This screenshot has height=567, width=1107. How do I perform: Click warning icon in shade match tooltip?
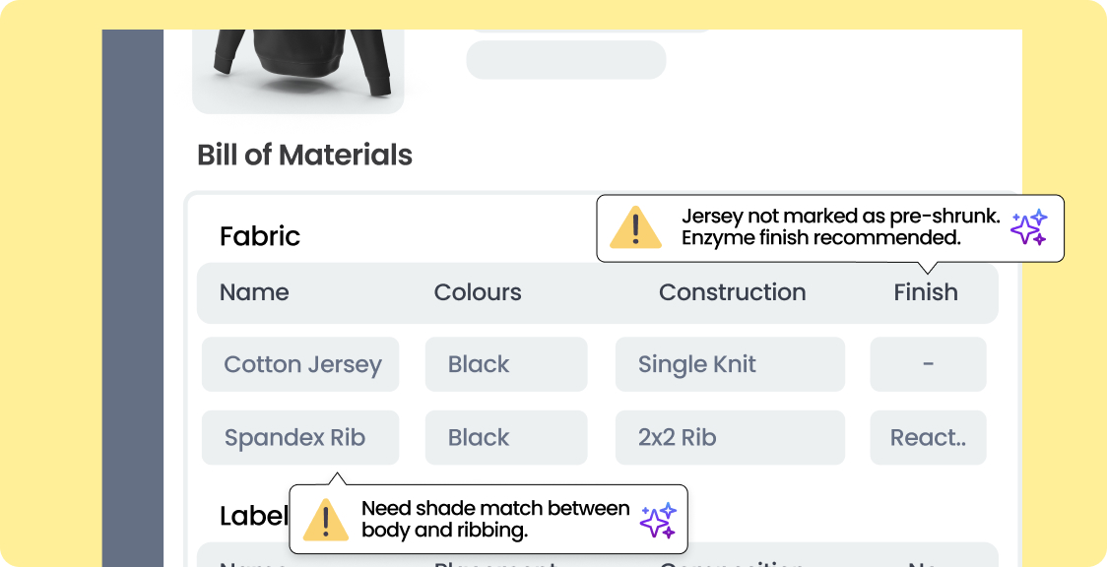(325, 519)
